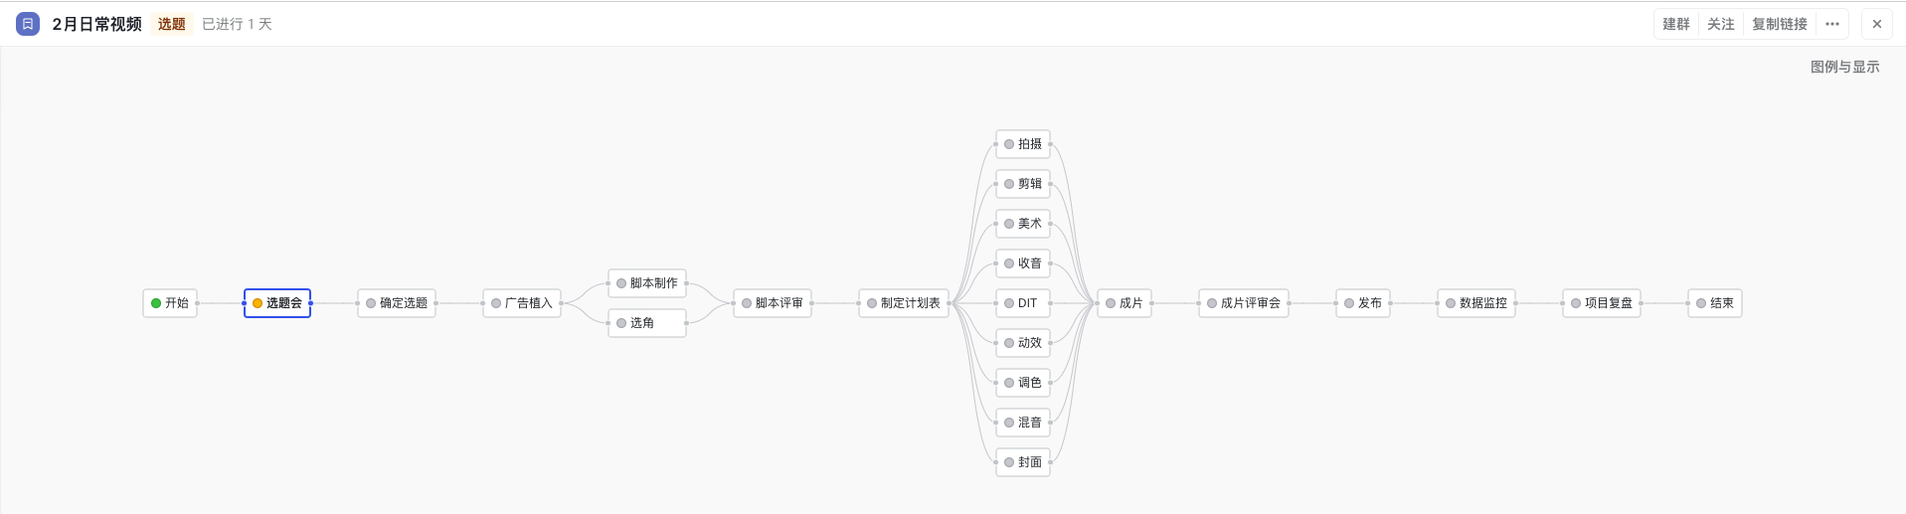The height and width of the screenshot is (514, 1906).
Task: Select the green 开始 start node
Action: [x=170, y=303]
